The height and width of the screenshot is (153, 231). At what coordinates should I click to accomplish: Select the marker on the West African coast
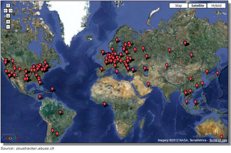click(x=104, y=104)
